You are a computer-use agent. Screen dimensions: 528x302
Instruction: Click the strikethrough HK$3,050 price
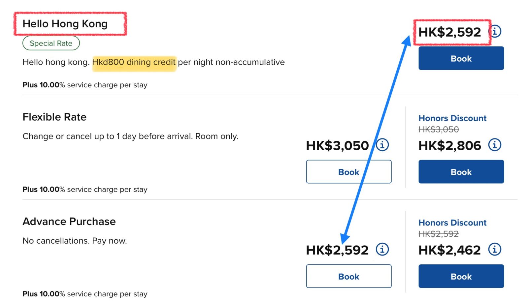tap(438, 130)
